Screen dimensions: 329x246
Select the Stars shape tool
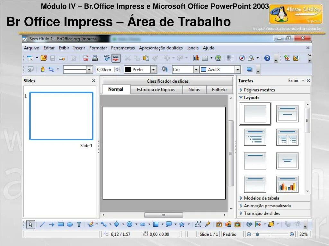[182, 225]
